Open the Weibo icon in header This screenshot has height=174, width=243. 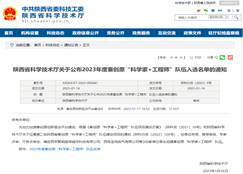[x=199, y=11]
